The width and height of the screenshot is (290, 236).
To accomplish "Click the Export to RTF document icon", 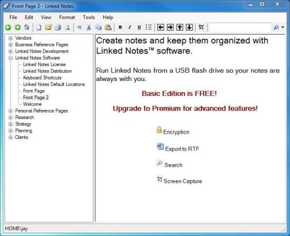I will 160,146.
